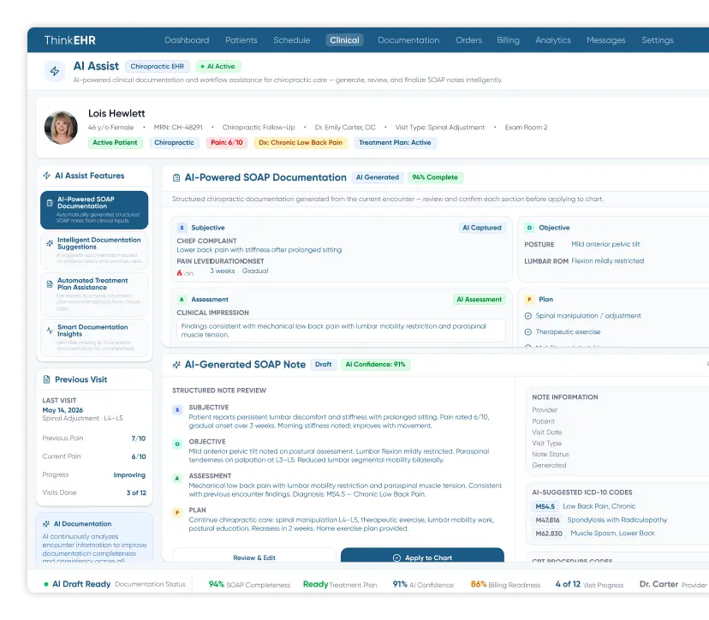The width and height of the screenshot is (709, 620).
Task: Click the SUBJECTIVE S icon in note preview
Action: click(177, 409)
